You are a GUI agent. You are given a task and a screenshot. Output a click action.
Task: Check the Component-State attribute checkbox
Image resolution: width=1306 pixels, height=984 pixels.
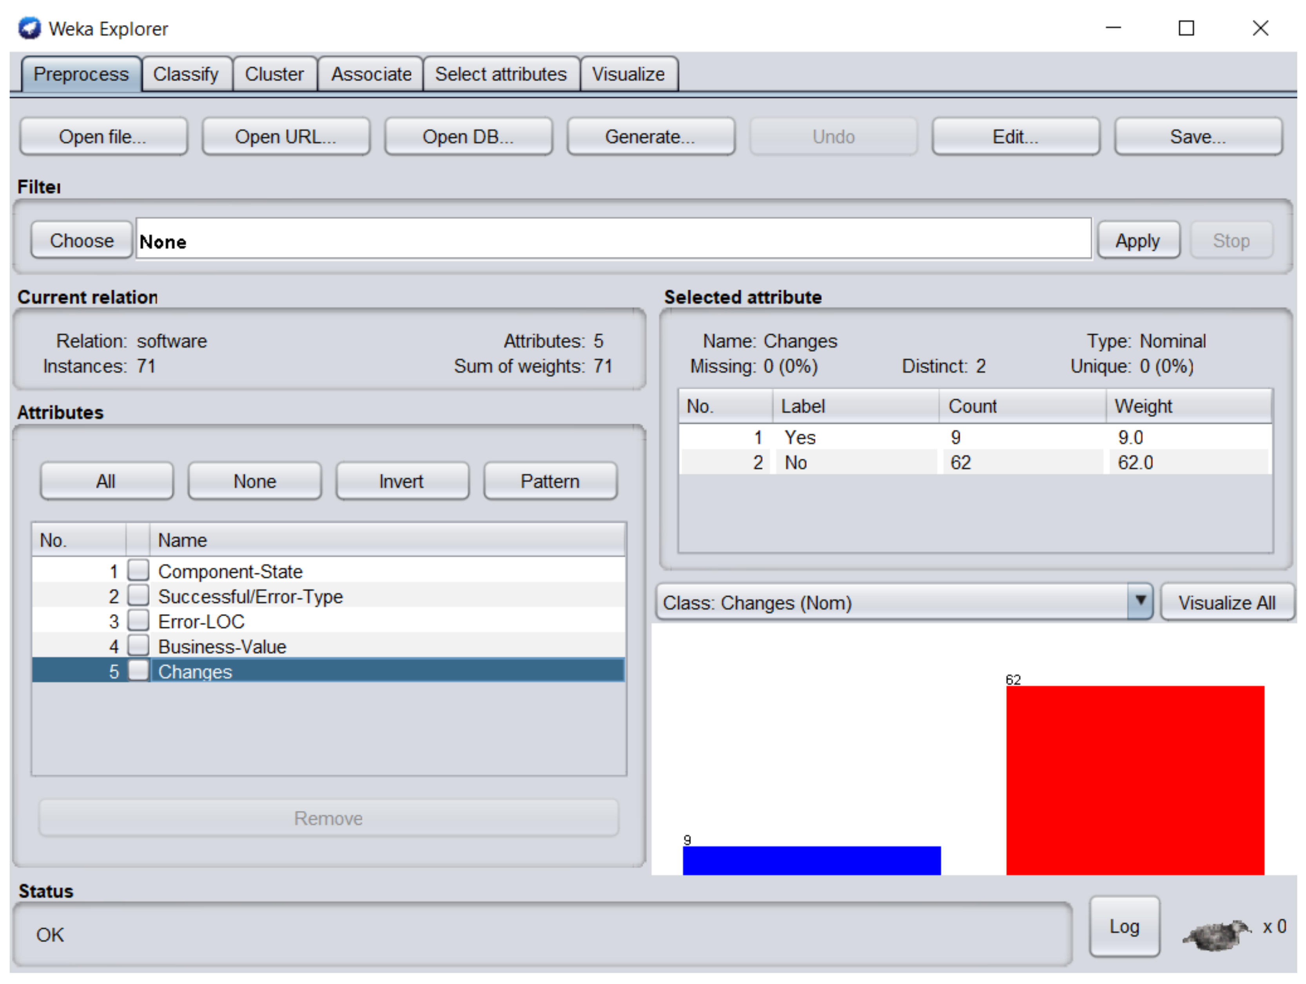coord(139,570)
